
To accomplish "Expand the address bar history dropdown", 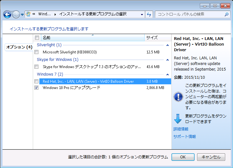I will (x=142, y=14).
